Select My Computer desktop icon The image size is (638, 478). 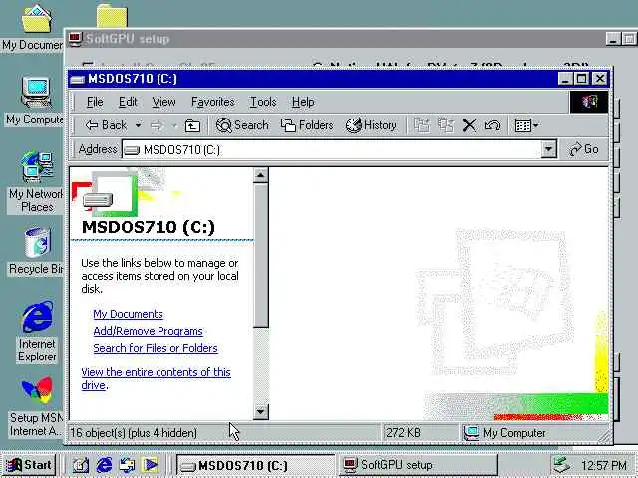pyautogui.click(x=36, y=102)
